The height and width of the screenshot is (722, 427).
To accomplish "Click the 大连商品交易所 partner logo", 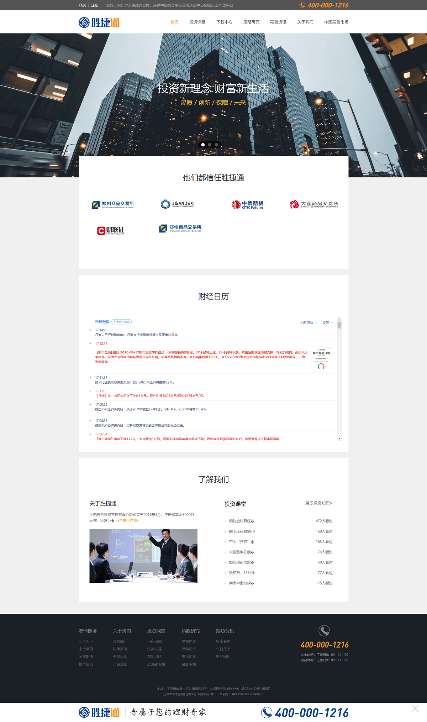I will tap(313, 204).
